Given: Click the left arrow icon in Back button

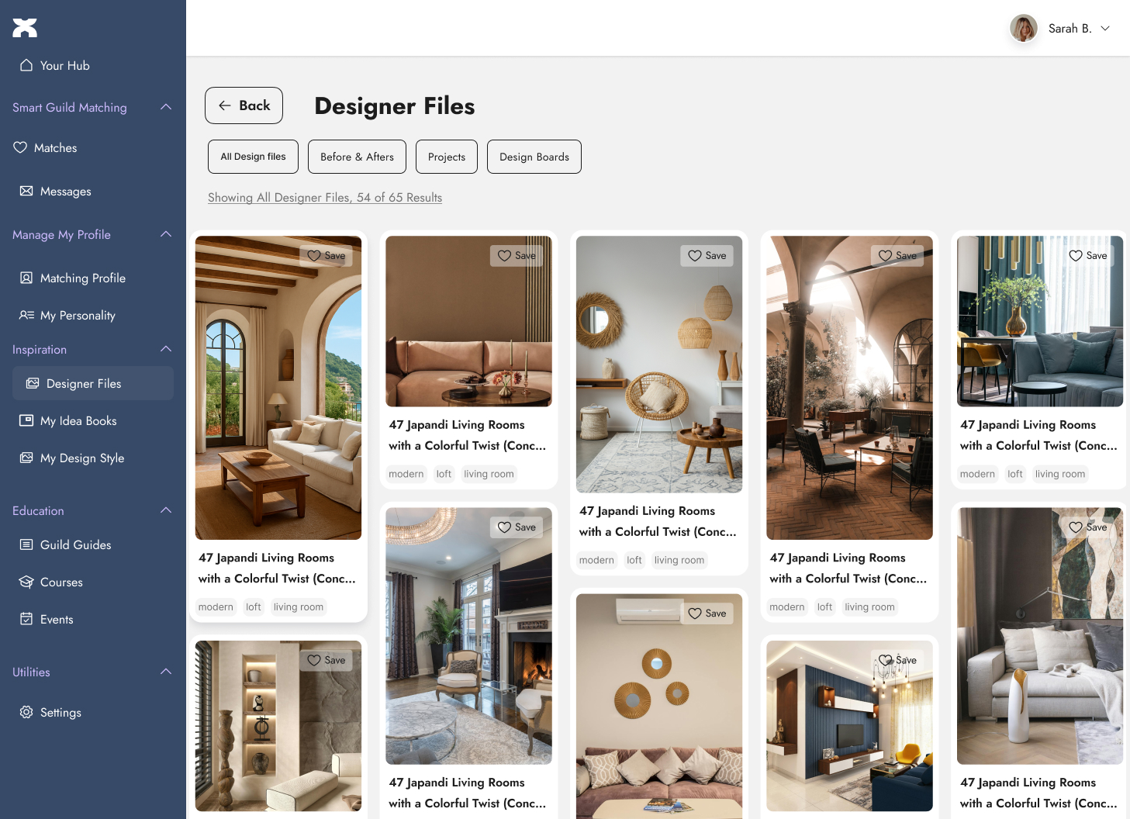Looking at the screenshot, I should (225, 105).
